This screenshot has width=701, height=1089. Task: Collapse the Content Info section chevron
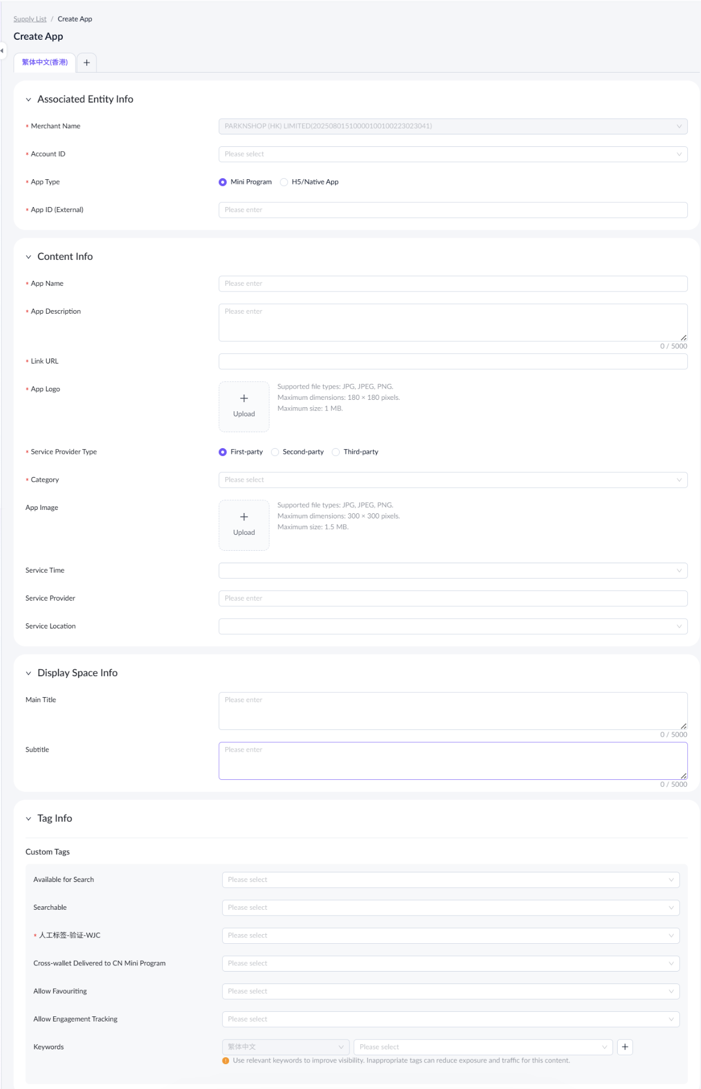[x=28, y=257]
